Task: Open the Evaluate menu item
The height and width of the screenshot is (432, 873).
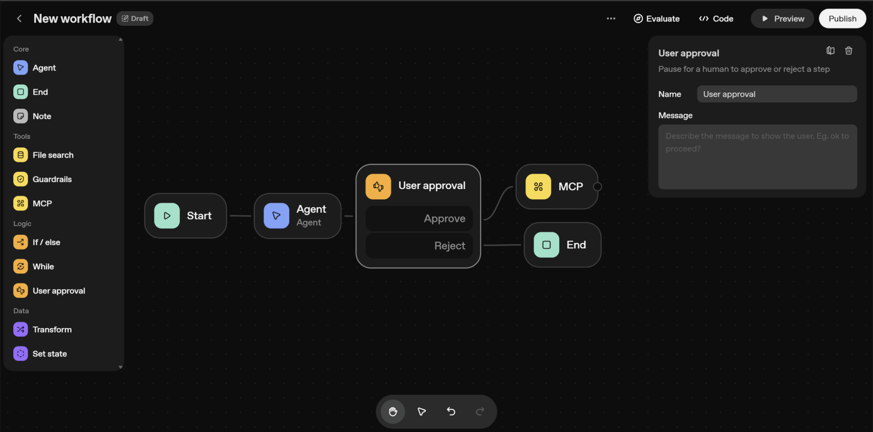Action: click(656, 19)
